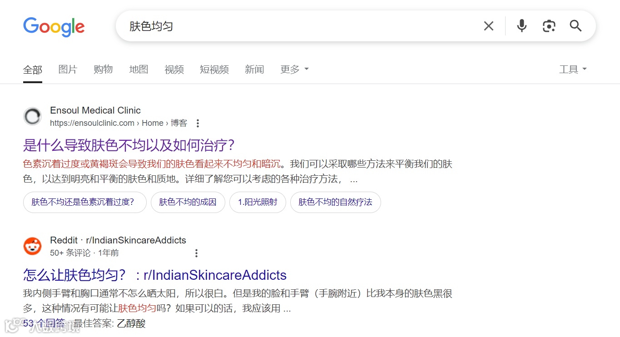Expand the 更多 dropdown menu

(294, 69)
